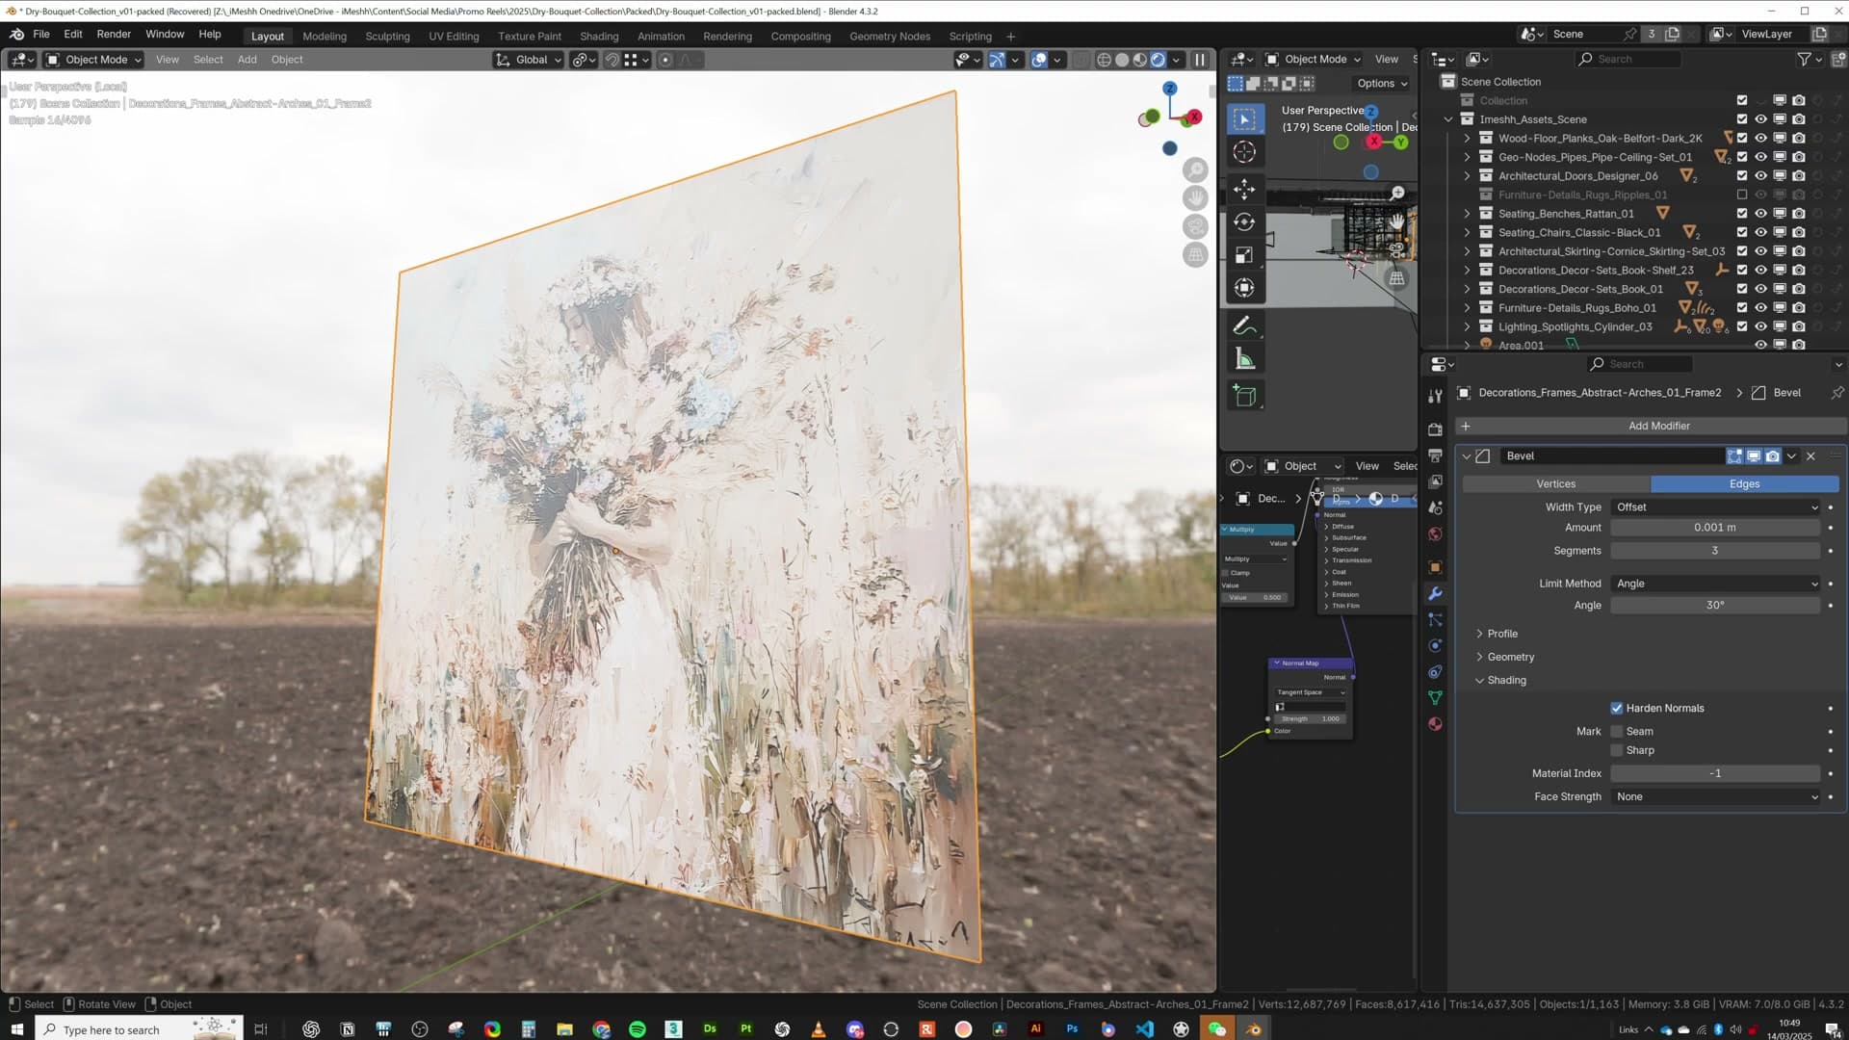Switch to wireframe viewport shading

[1104, 60]
